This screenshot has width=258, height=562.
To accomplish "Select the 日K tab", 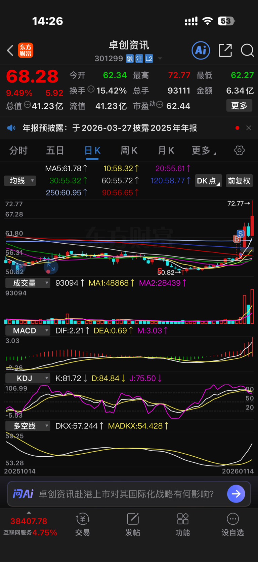I will pyautogui.click(x=92, y=150).
